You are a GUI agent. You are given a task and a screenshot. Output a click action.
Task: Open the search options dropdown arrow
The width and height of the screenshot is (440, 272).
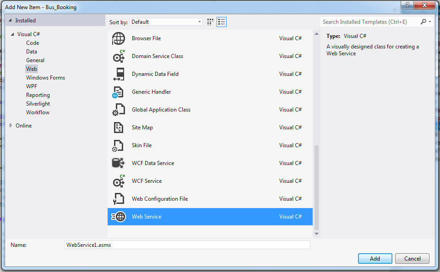[x=430, y=21]
